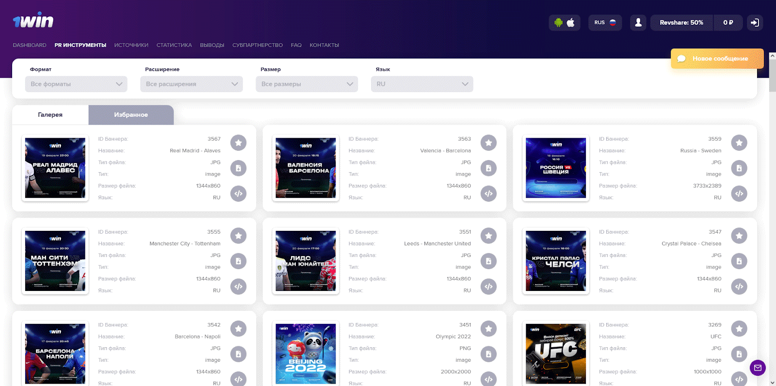Download Manchester City - Tottenham banner
This screenshot has width=776, height=386.
[x=238, y=261]
